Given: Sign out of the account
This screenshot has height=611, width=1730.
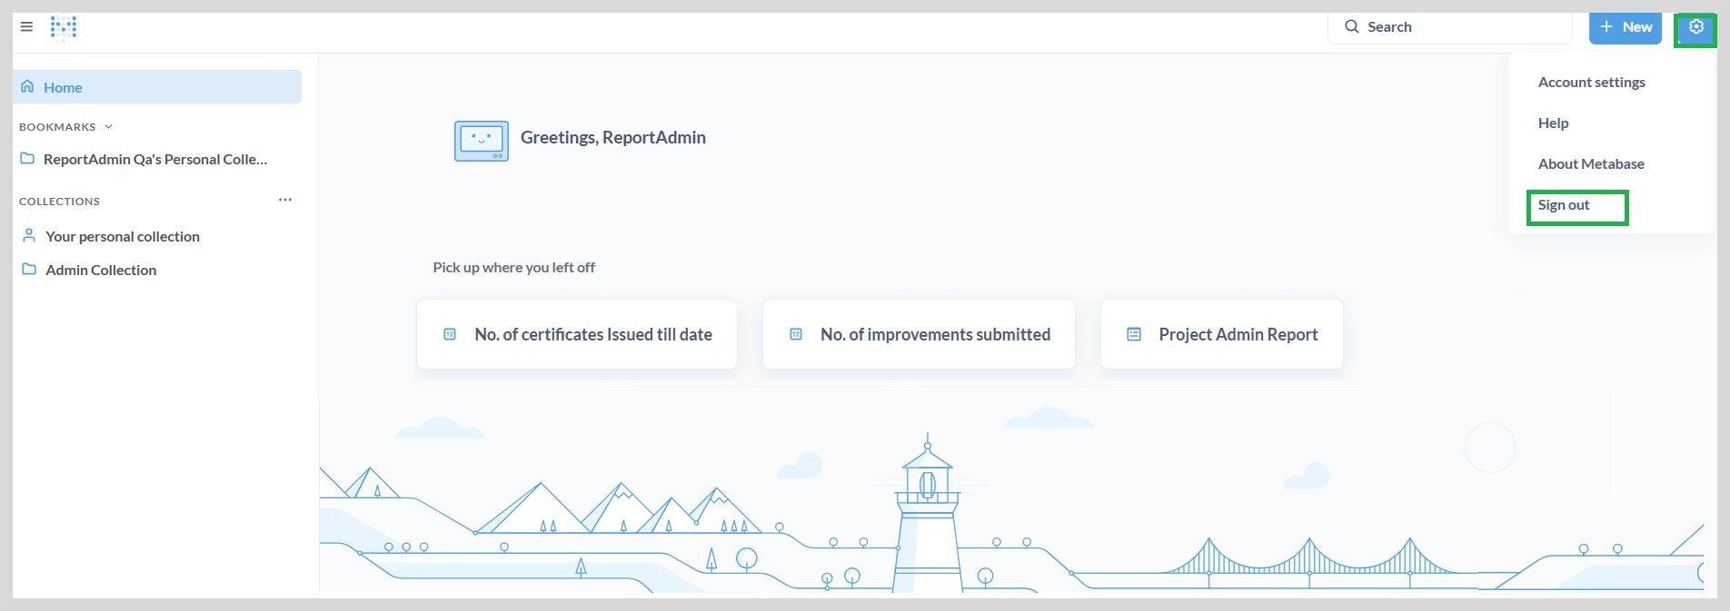Looking at the screenshot, I should tap(1564, 206).
